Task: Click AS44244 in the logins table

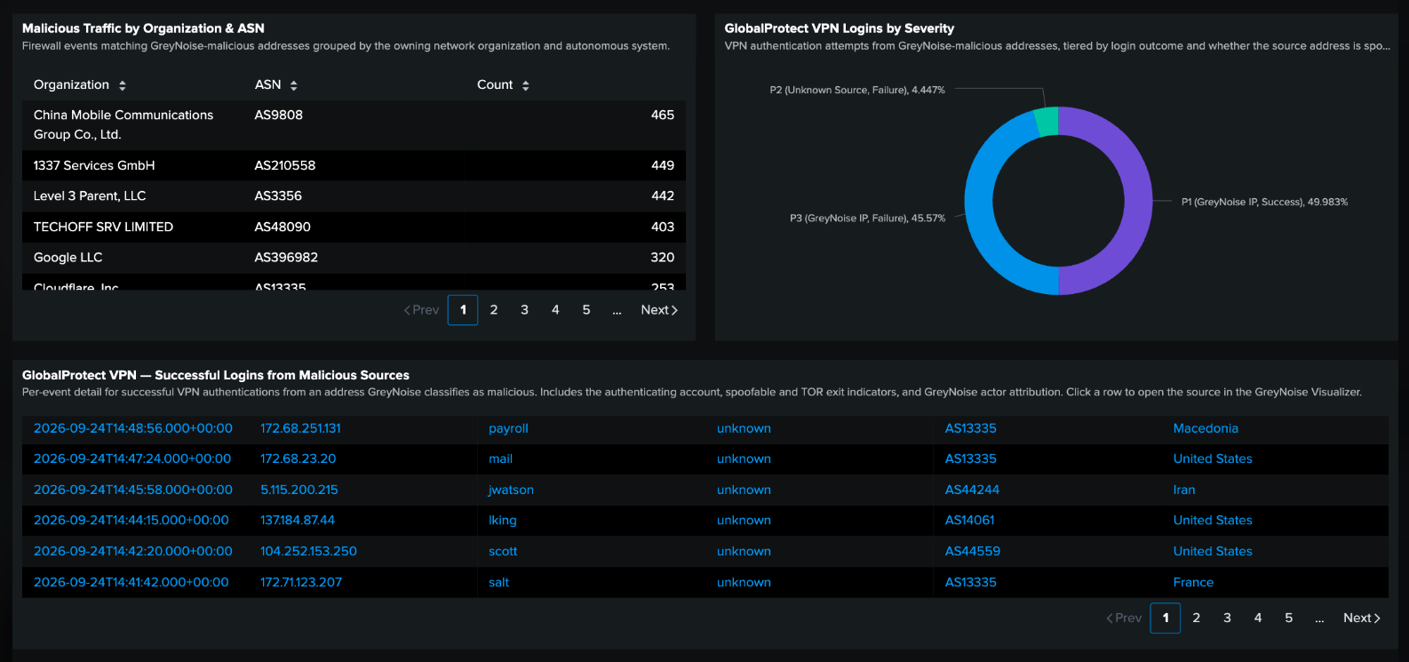Action: click(972, 491)
